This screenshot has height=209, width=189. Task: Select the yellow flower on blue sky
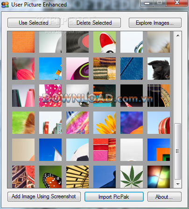pos(105,123)
